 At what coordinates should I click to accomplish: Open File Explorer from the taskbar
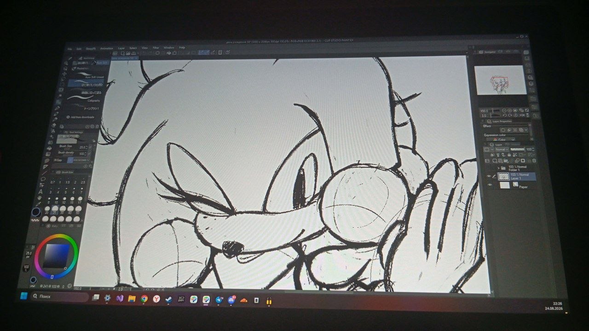click(132, 298)
